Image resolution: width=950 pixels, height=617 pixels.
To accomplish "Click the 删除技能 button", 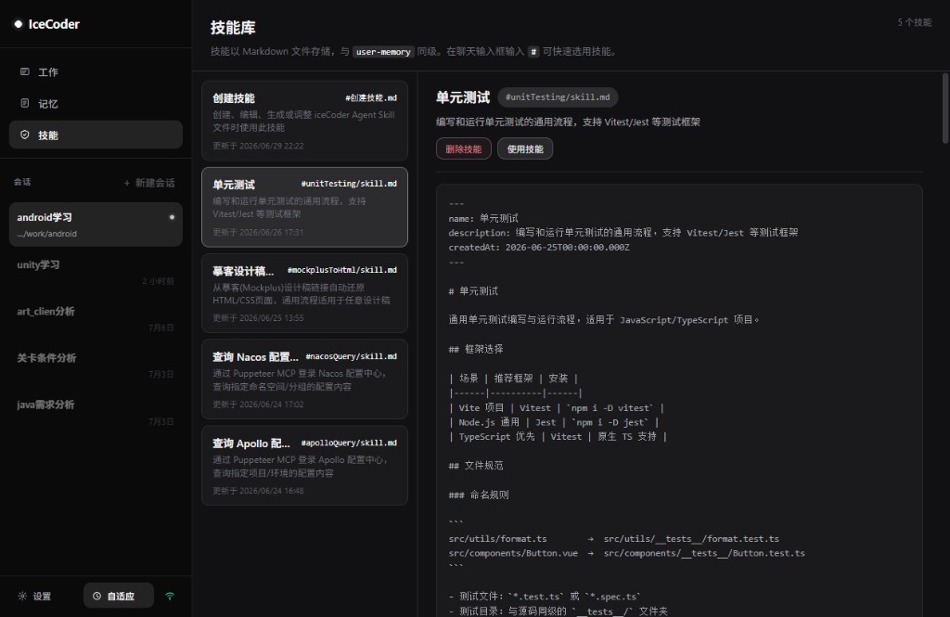I will (x=464, y=149).
